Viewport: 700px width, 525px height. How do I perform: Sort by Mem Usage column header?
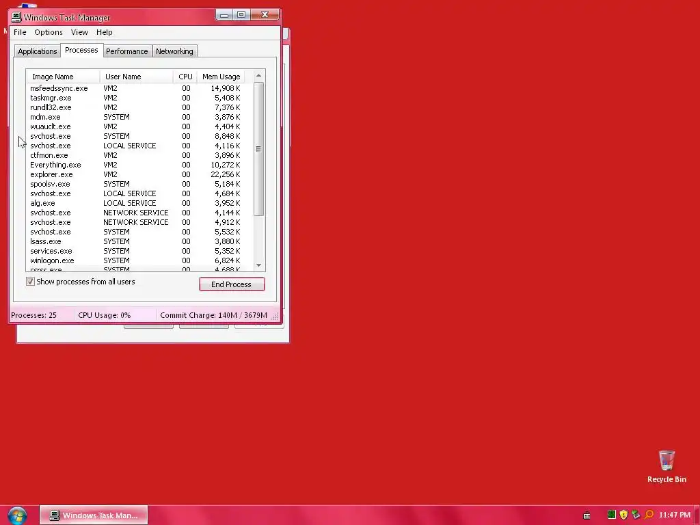coord(221,77)
